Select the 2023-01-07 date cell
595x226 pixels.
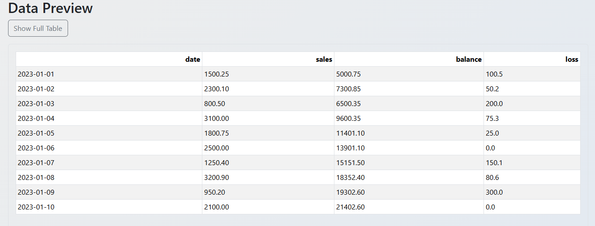[x=109, y=162]
